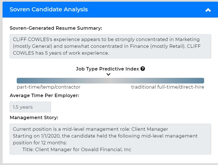This screenshot has width=218, height=165.
Task: Click the Job Type Predictive Index gradient bar
Action: [x=110, y=81]
